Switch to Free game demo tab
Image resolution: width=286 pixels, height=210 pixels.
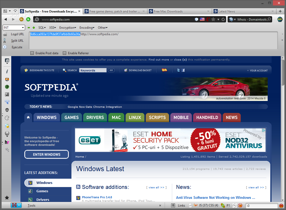point(115,11)
